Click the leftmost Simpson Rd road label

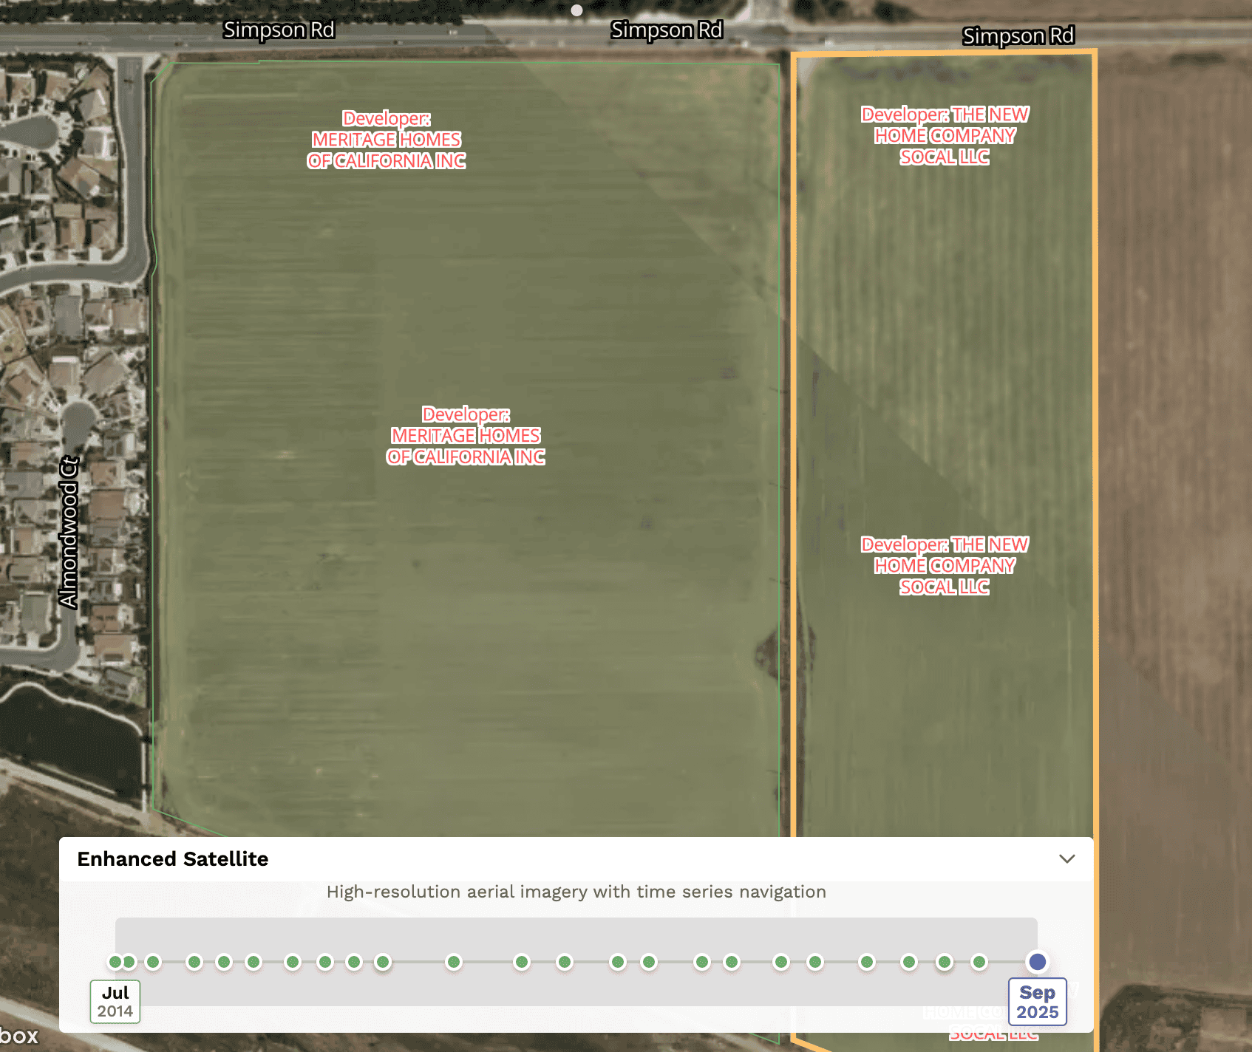279,30
